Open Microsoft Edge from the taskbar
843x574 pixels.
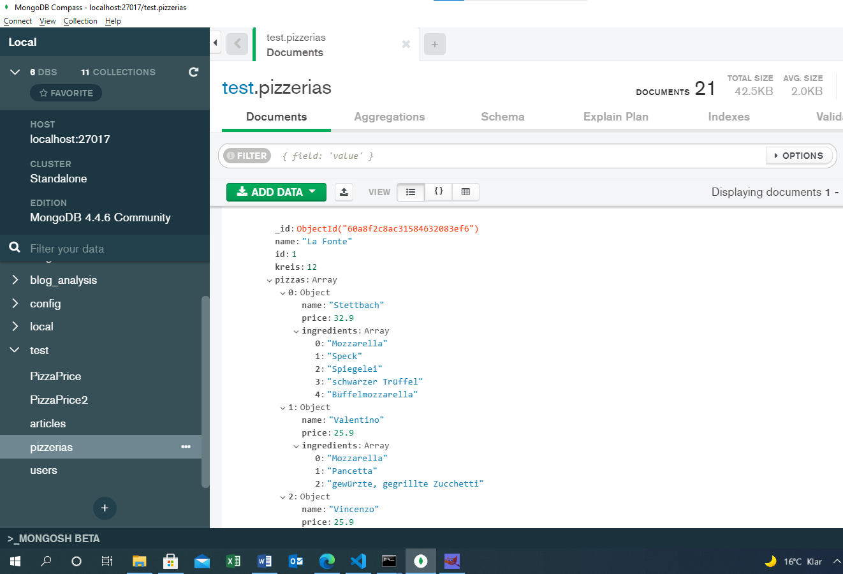click(x=327, y=561)
